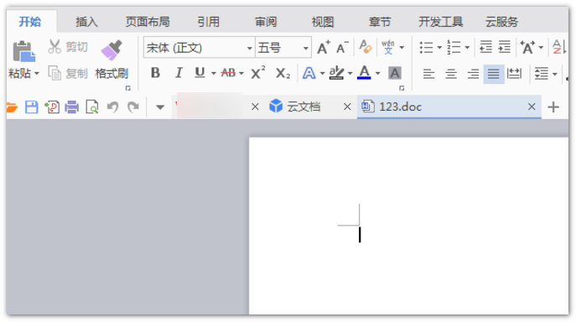Image resolution: width=576 pixels, height=322 pixels.
Task: Click the Chinese layout A icon
Action: tap(527, 48)
